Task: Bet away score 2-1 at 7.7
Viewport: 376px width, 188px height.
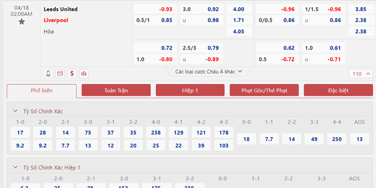Action: [x=65, y=145]
